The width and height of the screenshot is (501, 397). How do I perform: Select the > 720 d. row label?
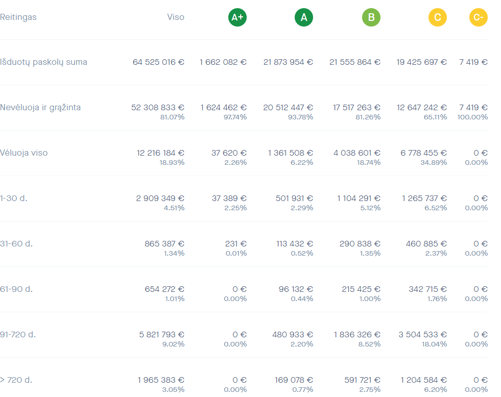(x=16, y=380)
